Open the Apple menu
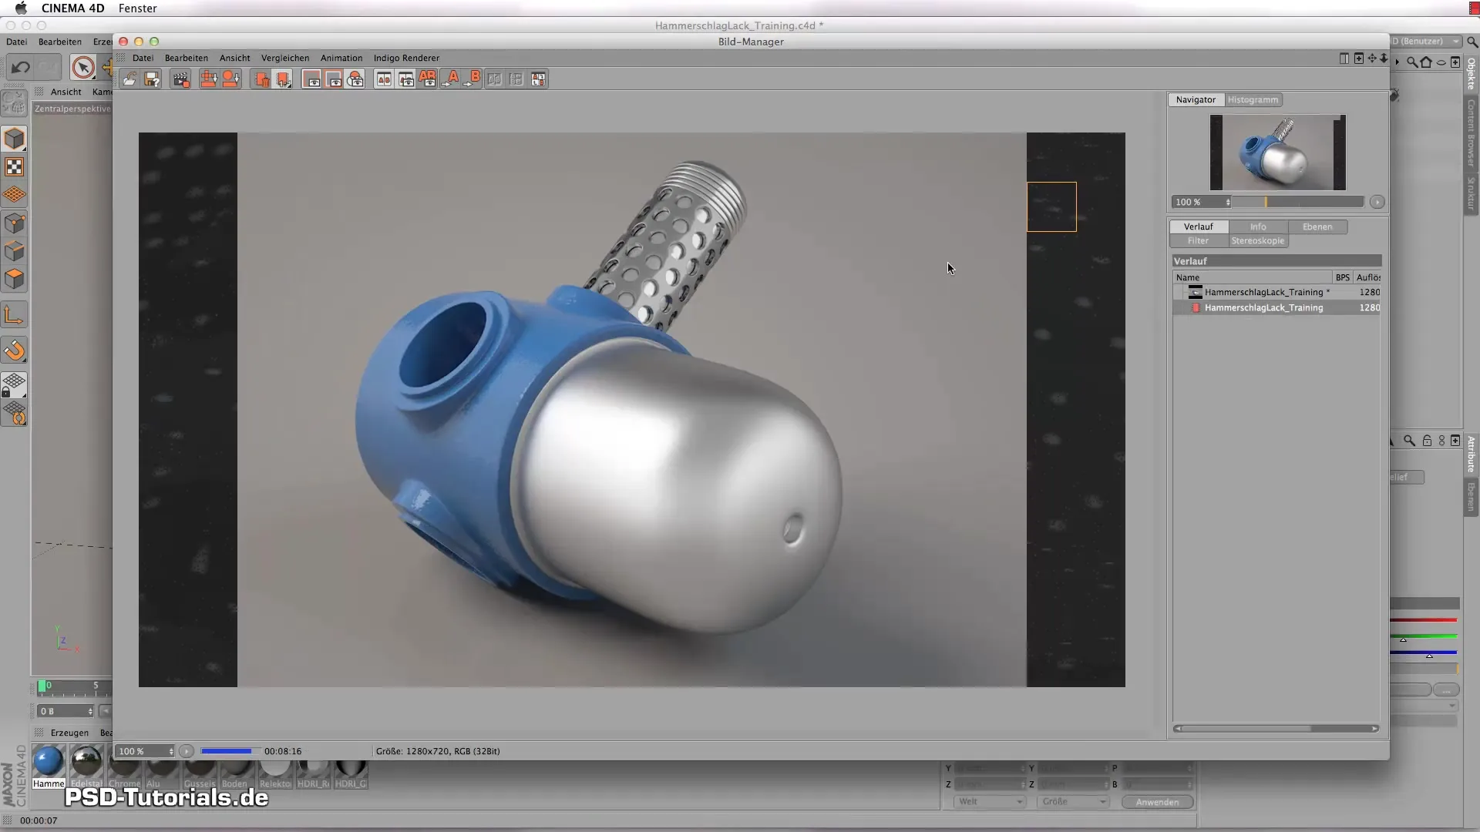 (21, 8)
